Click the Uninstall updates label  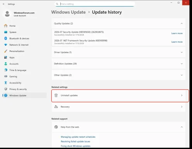69,95
